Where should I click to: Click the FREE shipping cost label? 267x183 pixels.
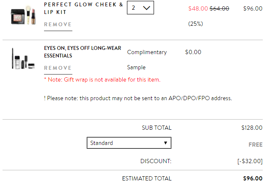pos(256,145)
